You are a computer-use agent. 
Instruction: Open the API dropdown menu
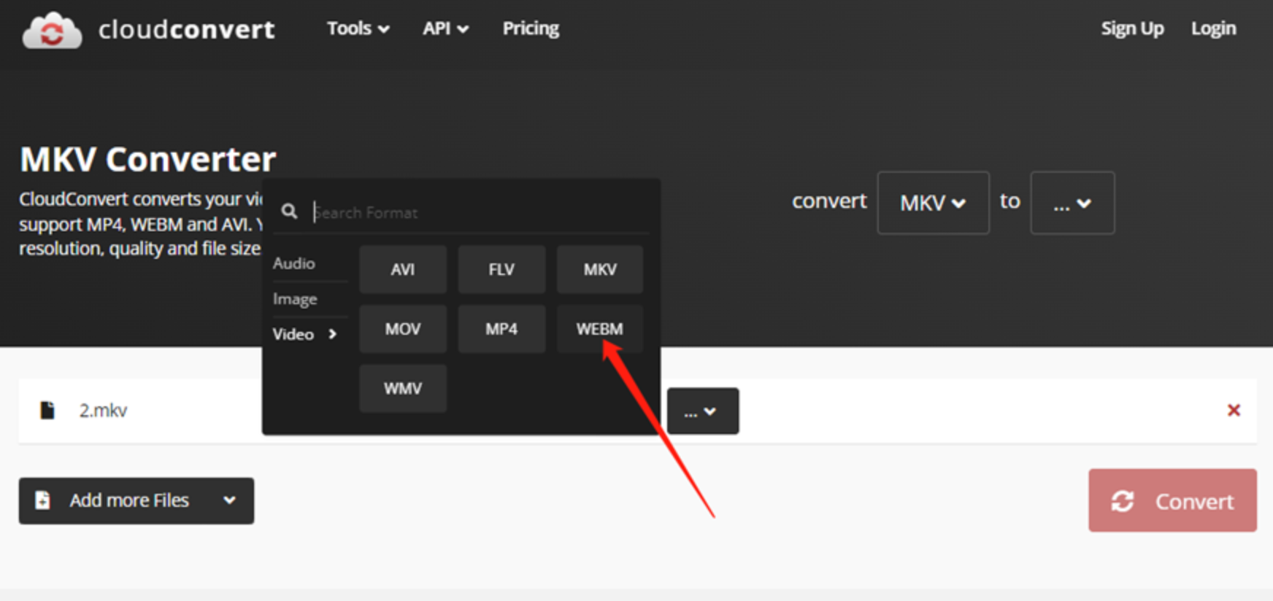(x=445, y=28)
